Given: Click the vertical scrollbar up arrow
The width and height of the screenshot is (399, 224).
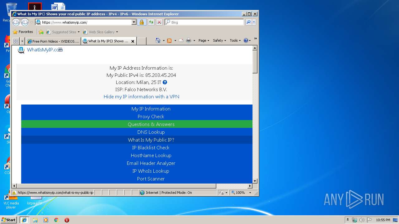Looking at the screenshot, I should click(255, 48).
